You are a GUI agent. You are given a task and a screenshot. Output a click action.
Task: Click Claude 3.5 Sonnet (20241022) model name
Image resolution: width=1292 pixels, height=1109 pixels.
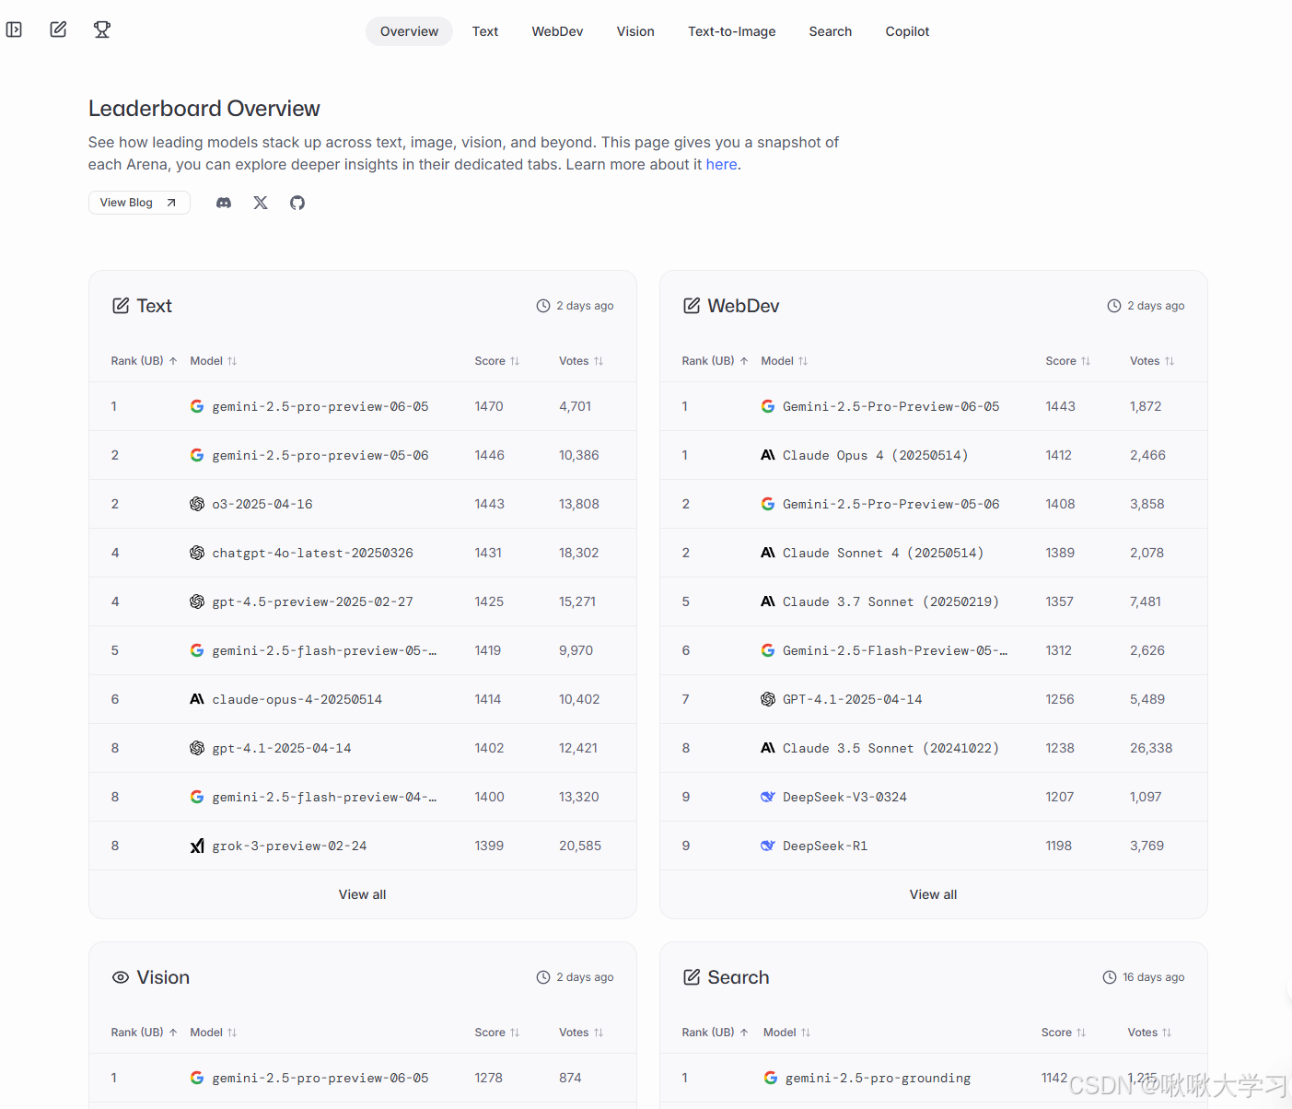click(890, 748)
